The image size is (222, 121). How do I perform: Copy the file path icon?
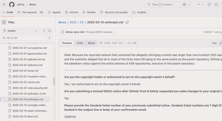click(x=127, y=22)
